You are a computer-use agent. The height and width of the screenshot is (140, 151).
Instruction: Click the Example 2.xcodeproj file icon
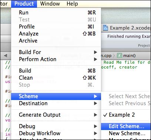105,28
